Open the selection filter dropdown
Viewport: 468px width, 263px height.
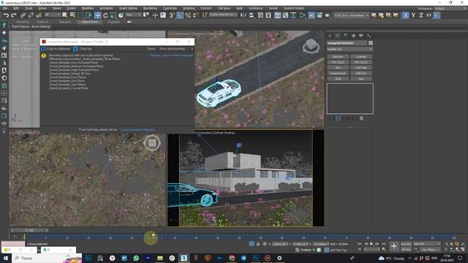point(52,15)
